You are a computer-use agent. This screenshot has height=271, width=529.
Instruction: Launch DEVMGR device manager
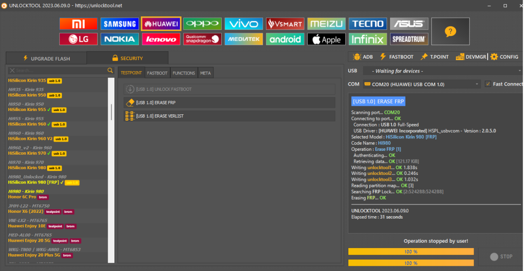point(471,57)
